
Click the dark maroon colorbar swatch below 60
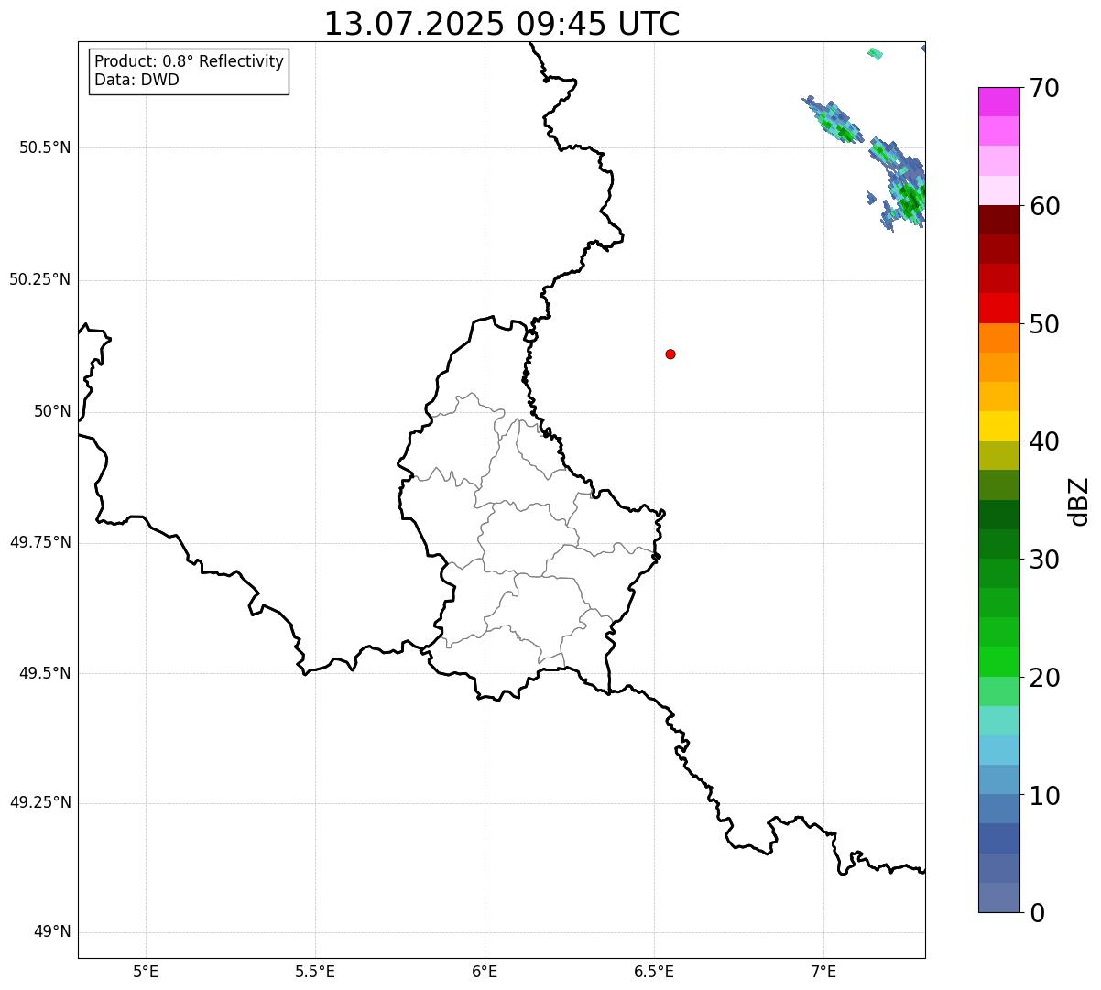point(999,220)
